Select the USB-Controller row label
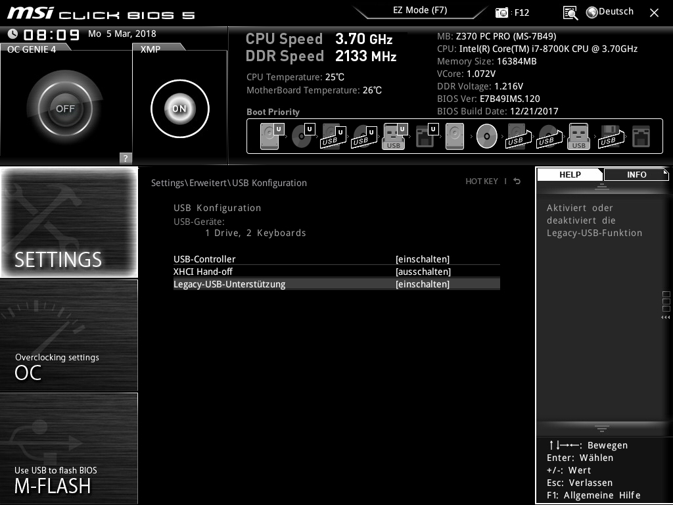The height and width of the screenshot is (505, 673). click(204, 259)
